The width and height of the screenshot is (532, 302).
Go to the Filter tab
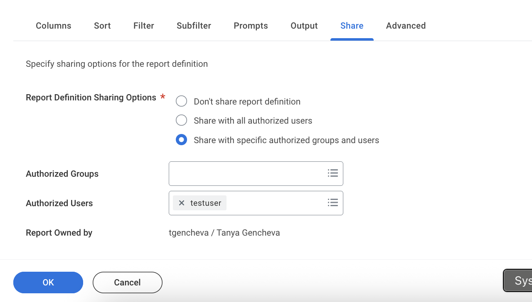(144, 26)
